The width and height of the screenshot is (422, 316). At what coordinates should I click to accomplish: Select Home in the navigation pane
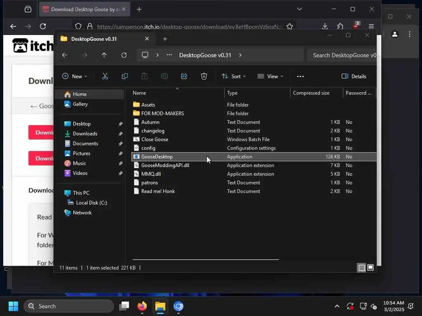coord(89,94)
